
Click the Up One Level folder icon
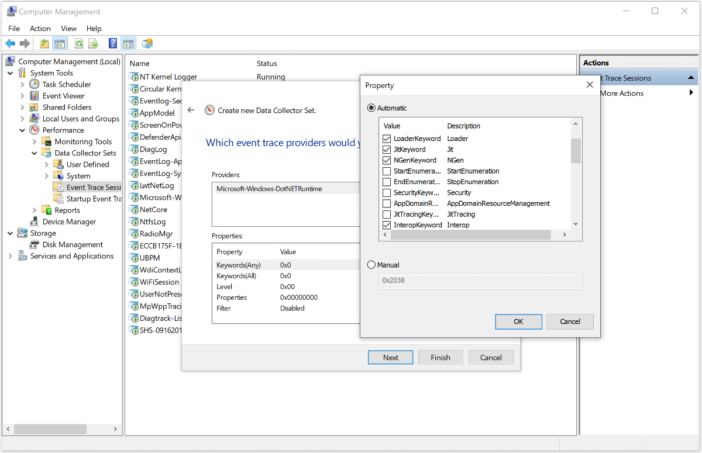pyautogui.click(x=44, y=43)
